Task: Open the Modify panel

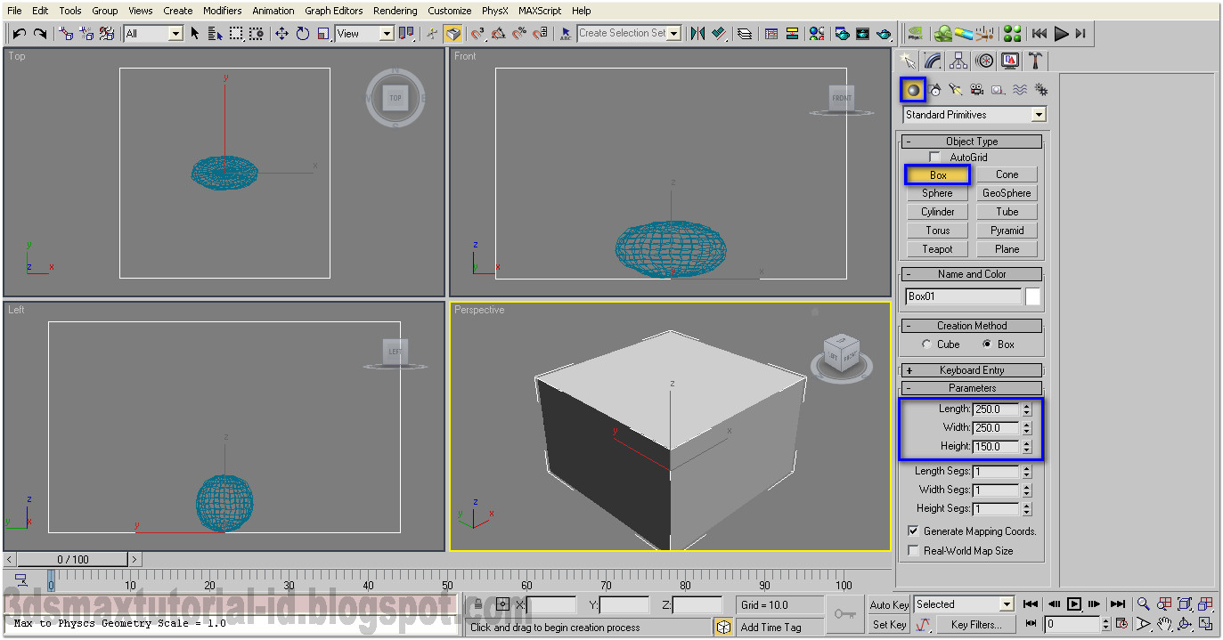Action: click(932, 60)
